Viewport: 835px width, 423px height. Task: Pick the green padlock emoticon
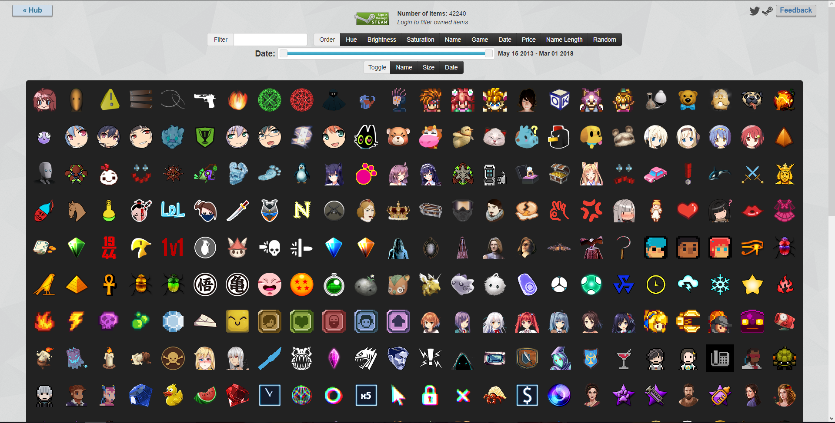pos(431,395)
